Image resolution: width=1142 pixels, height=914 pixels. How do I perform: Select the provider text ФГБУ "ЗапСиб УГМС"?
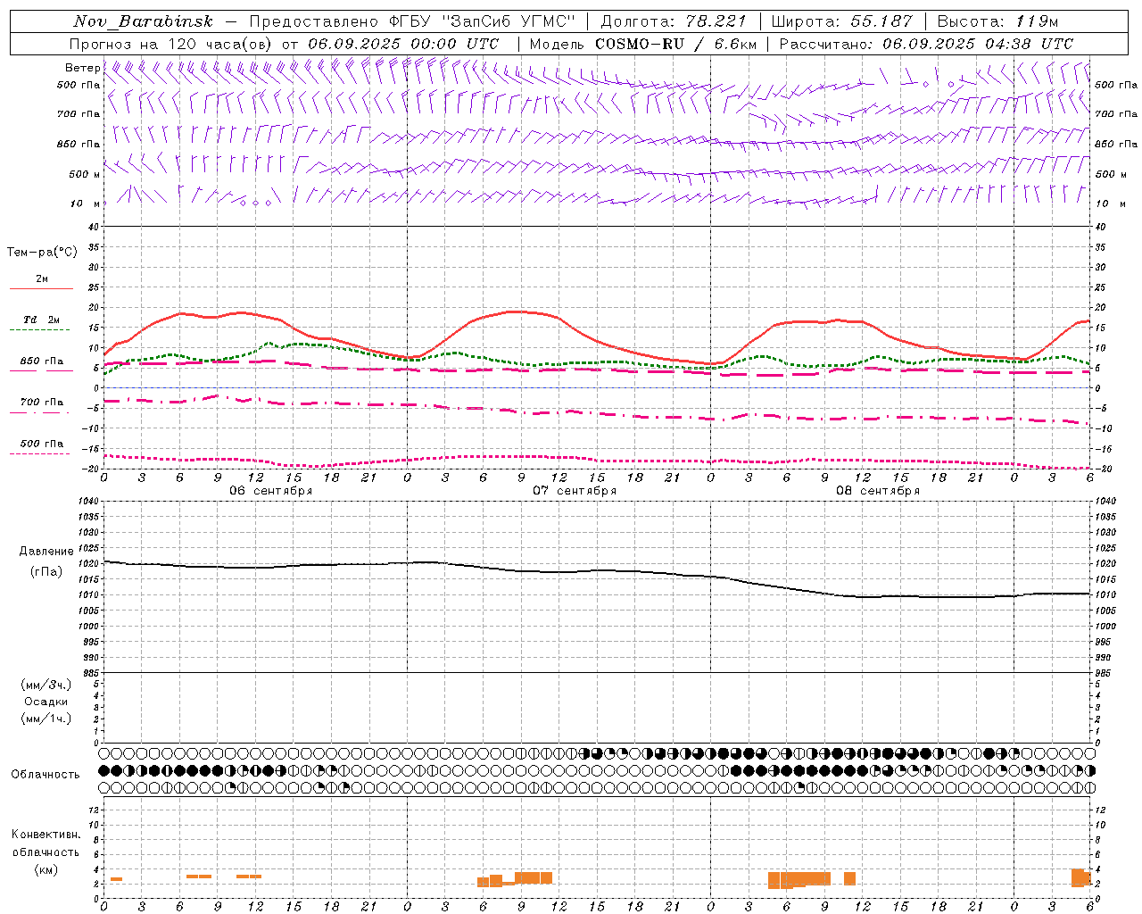(x=483, y=21)
